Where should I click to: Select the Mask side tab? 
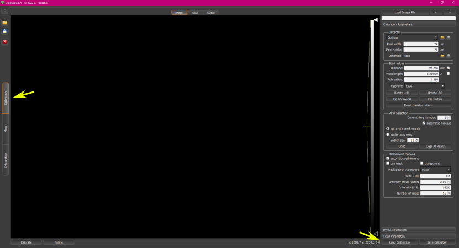click(x=6, y=129)
